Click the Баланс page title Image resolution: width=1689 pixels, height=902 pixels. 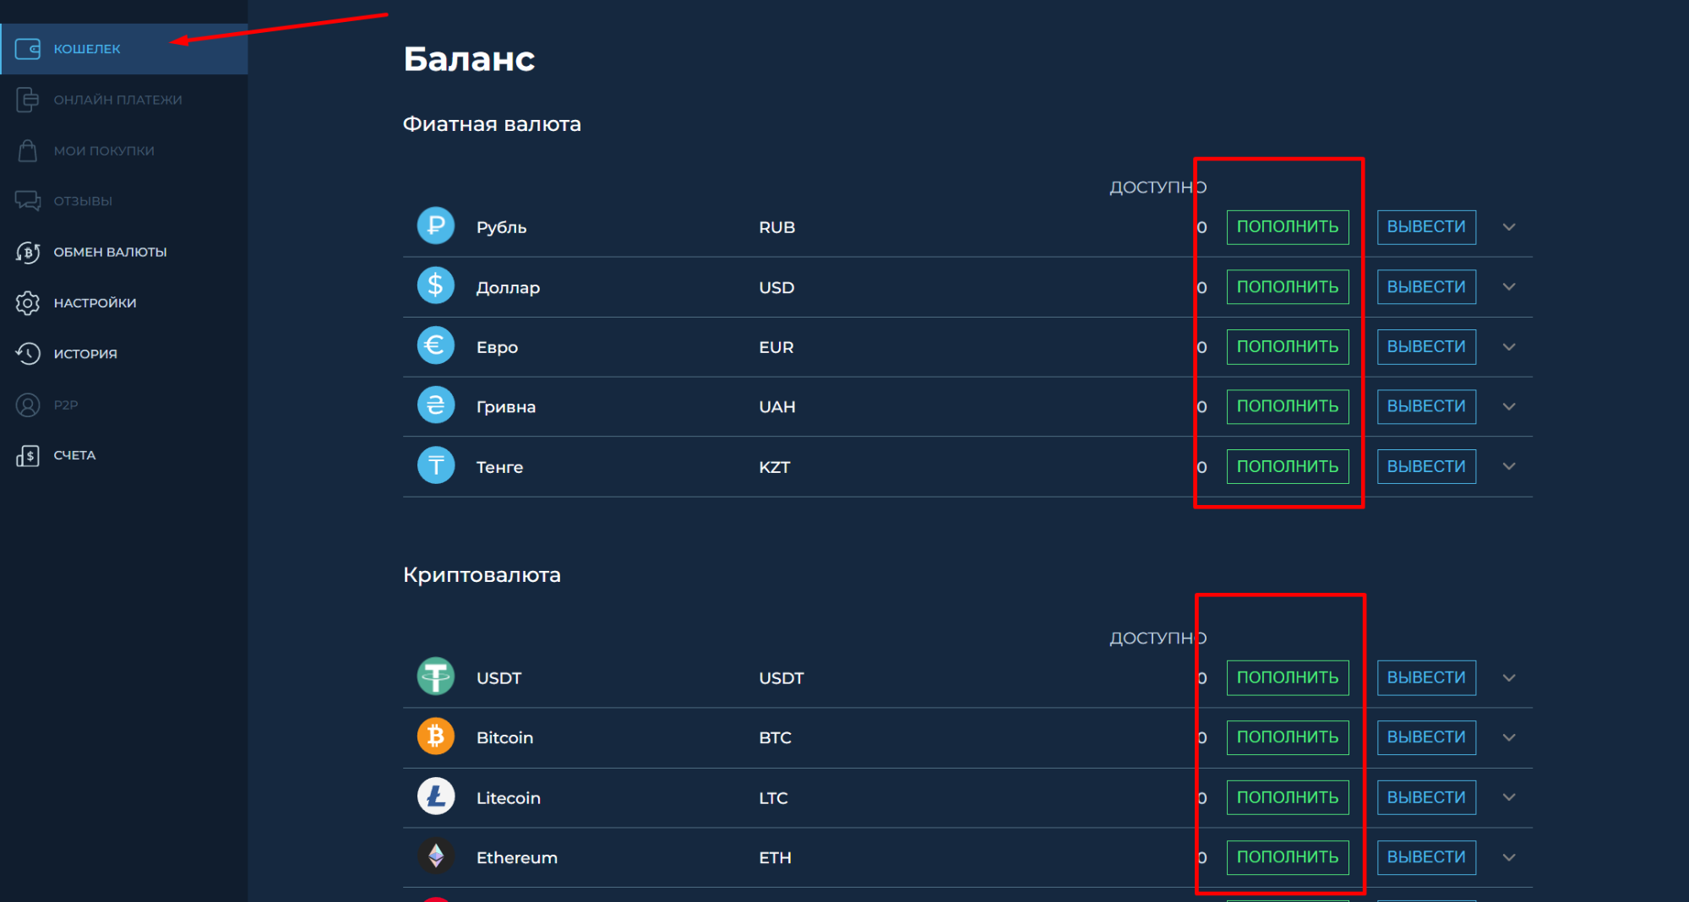click(469, 58)
